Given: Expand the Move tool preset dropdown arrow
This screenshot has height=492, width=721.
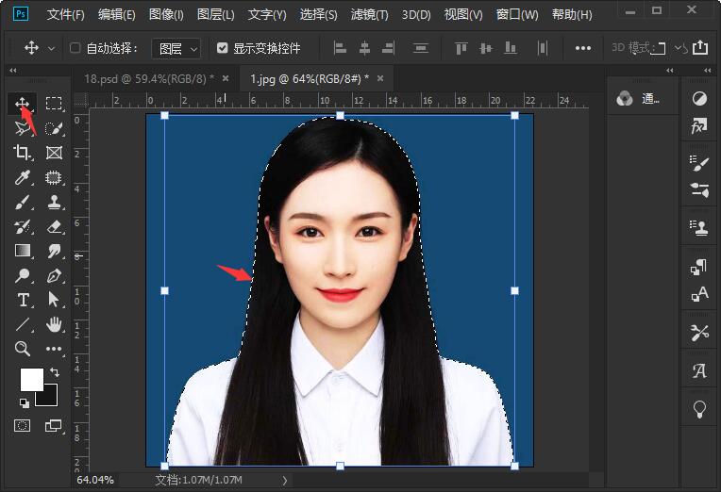Looking at the screenshot, I should coord(52,48).
